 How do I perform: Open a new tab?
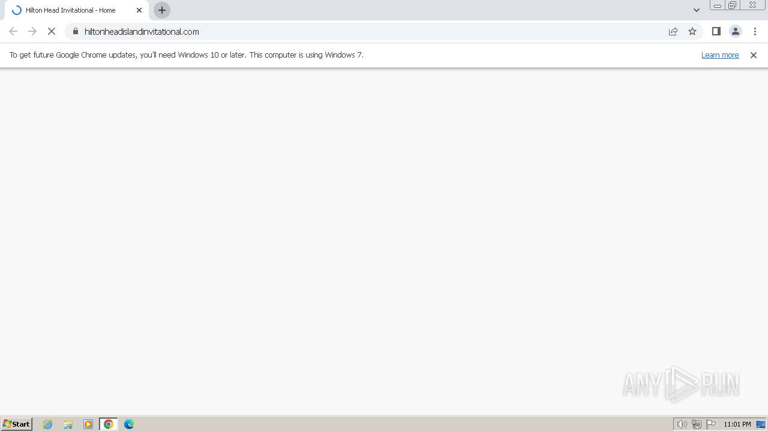[162, 10]
